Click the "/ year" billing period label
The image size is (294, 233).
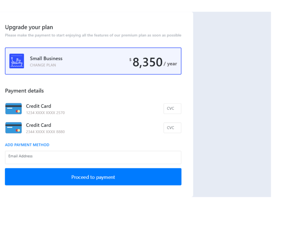click(170, 64)
